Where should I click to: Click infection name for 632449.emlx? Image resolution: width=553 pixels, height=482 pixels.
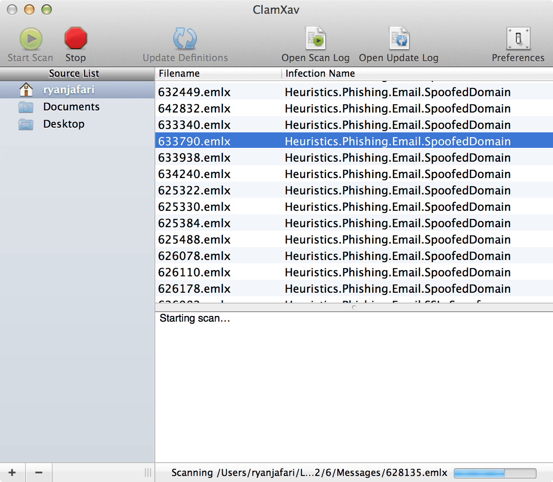coord(398,92)
